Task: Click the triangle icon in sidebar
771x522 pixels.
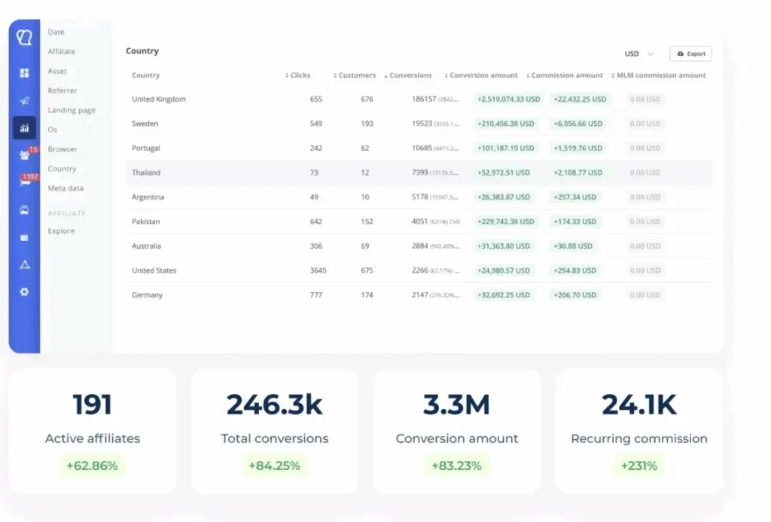Action: click(24, 264)
